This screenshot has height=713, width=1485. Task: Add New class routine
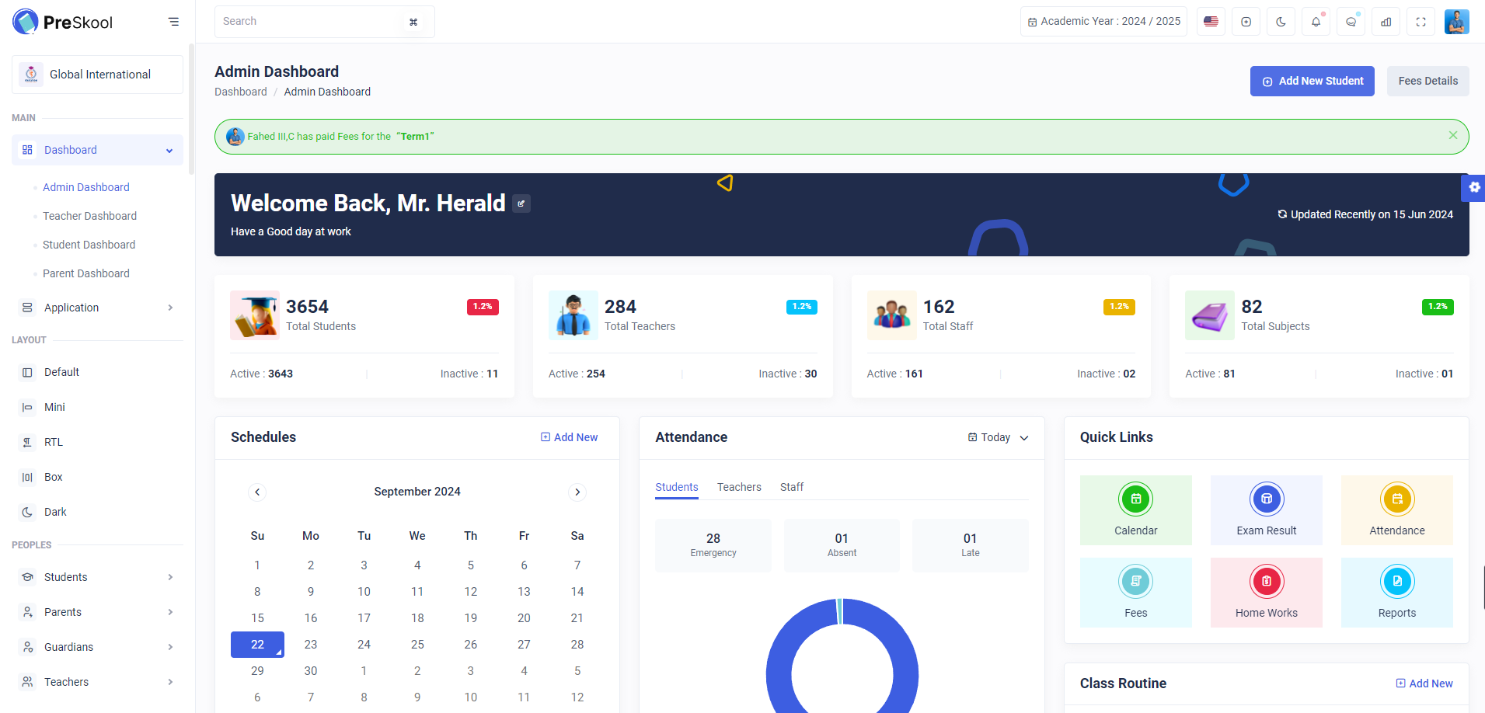pos(1424,683)
